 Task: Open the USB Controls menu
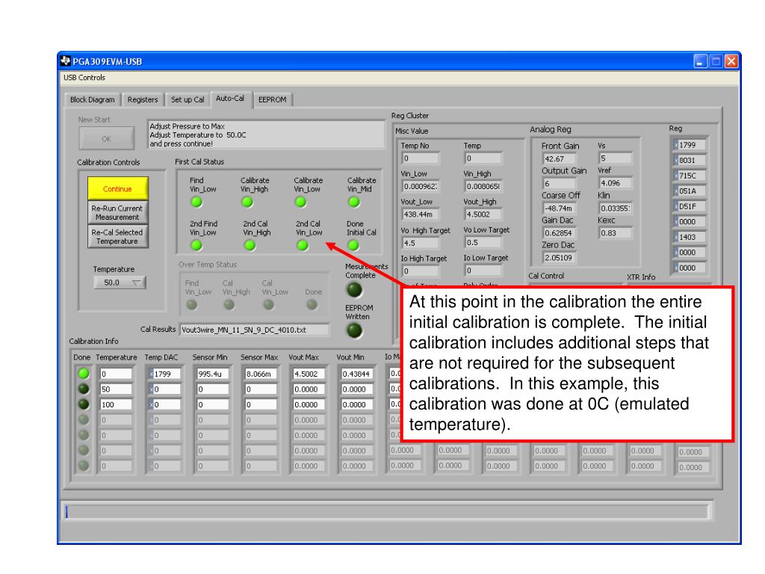(x=84, y=78)
